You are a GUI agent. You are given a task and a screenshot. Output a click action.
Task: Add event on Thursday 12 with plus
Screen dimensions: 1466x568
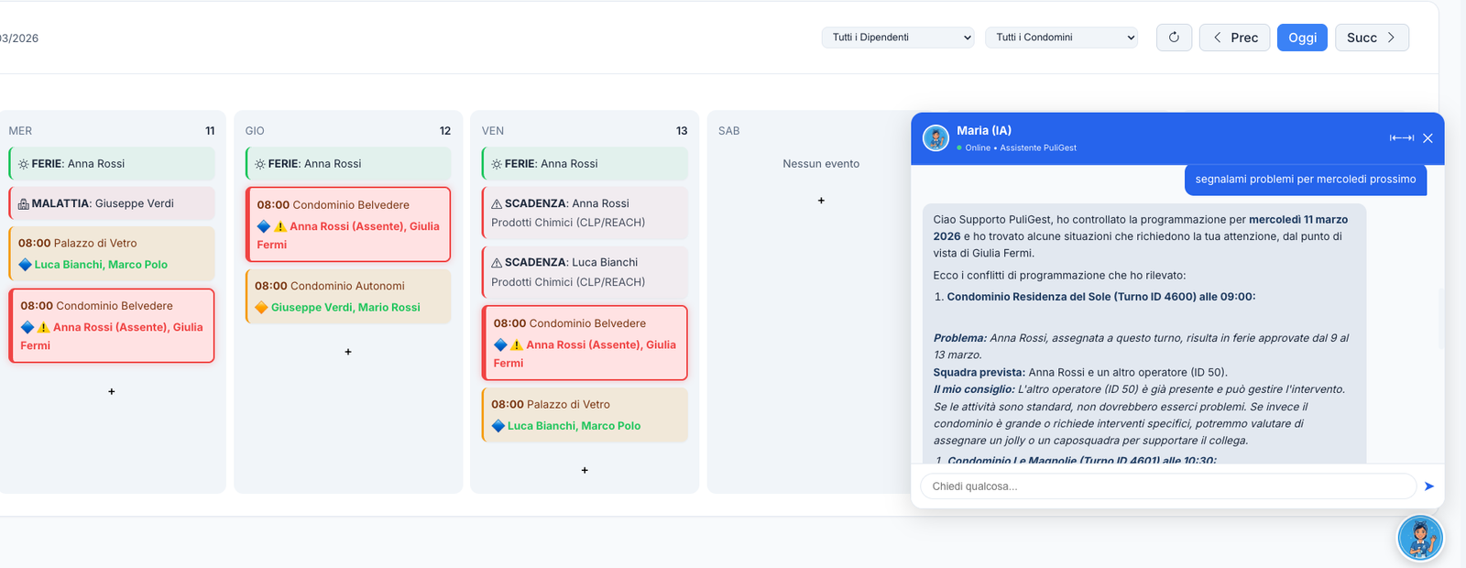(x=348, y=352)
